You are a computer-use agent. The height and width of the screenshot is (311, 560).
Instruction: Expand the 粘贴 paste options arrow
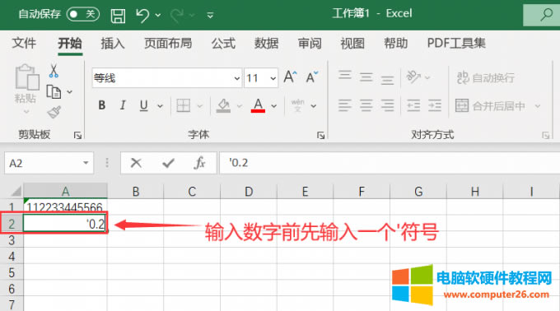(26, 112)
